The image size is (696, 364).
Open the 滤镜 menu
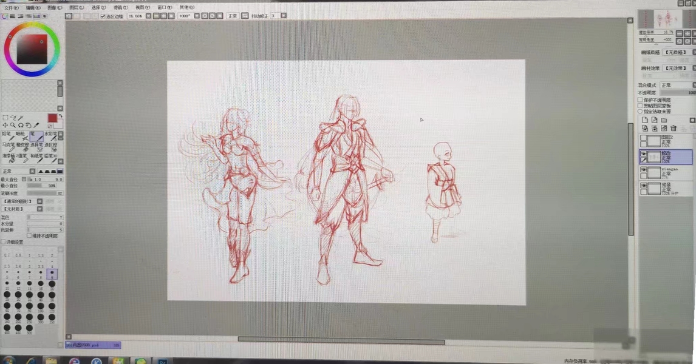120,7
